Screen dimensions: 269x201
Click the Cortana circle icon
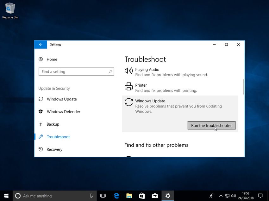[x=18, y=196]
